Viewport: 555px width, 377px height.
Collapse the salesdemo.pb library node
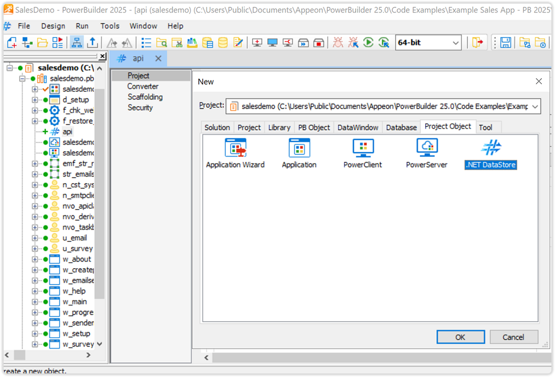click(22, 78)
